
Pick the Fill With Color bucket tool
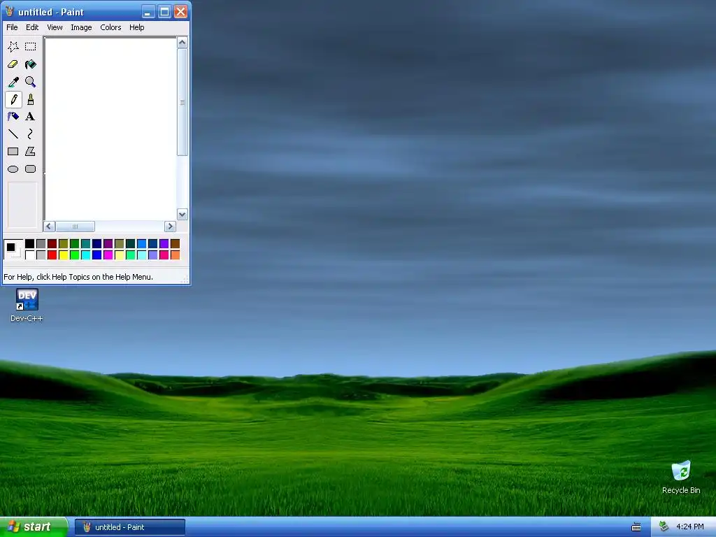tap(31, 64)
